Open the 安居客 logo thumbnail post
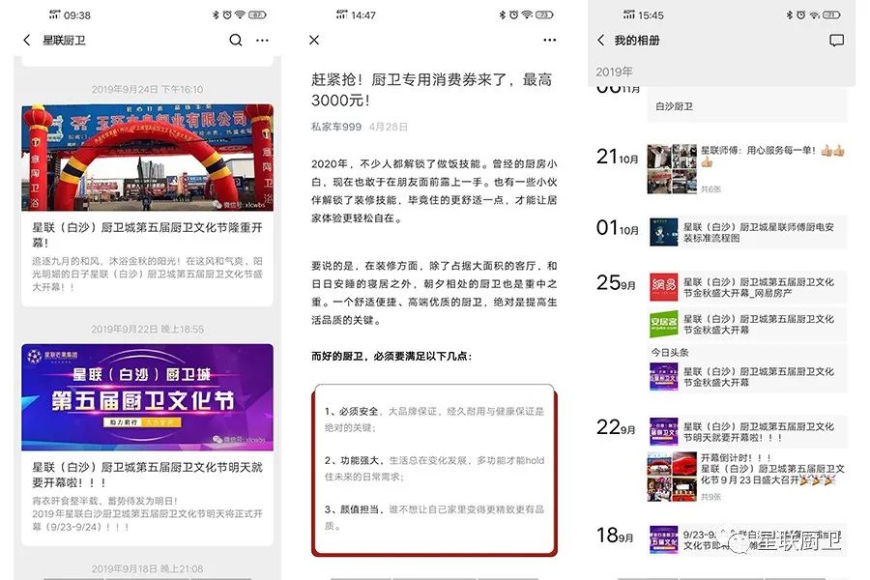 tap(663, 324)
